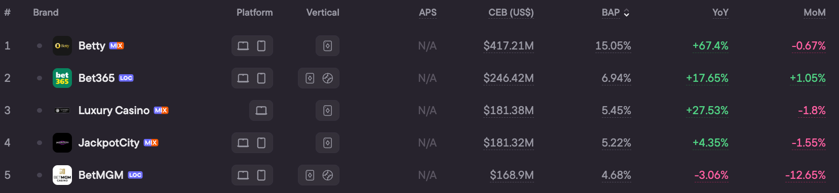Click the YoY column header
839x193 pixels.
(x=720, y=13)
